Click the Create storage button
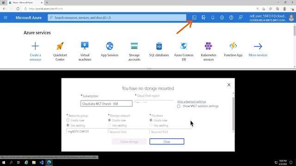This screenshot has height=166, width=296. point(129,142)
